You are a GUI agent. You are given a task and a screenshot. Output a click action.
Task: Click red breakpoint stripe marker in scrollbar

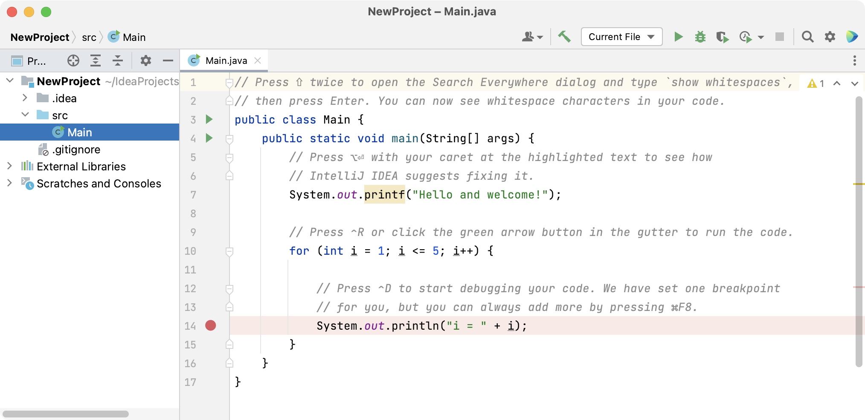[859, 287]
